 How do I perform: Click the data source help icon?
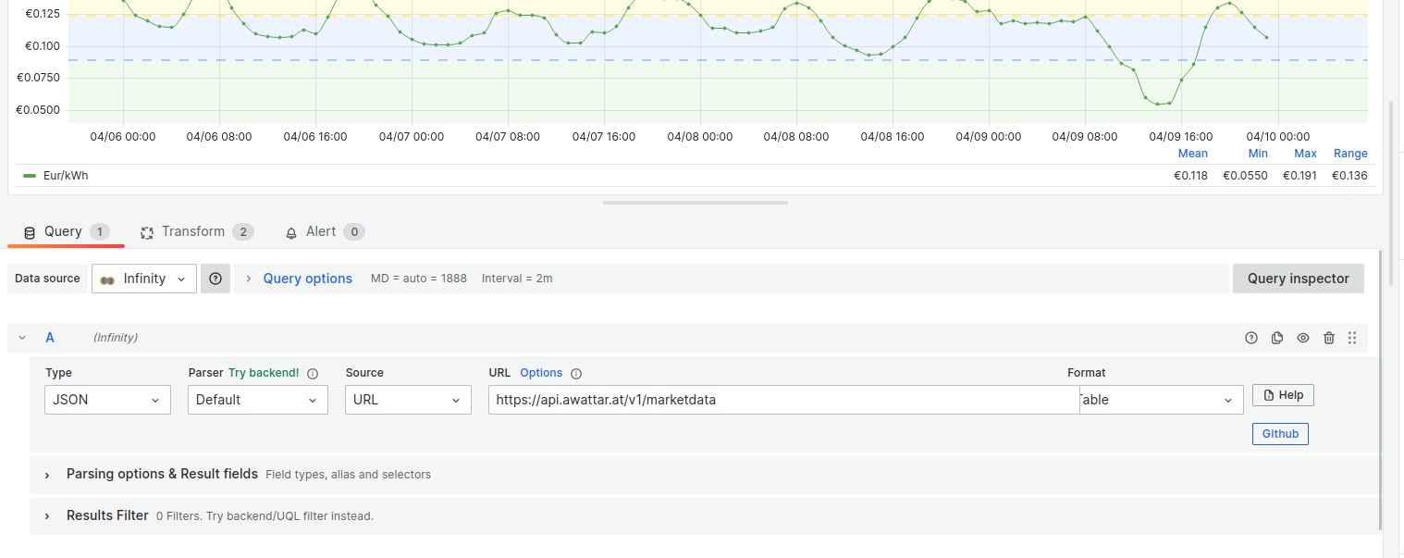click(216, 279)
